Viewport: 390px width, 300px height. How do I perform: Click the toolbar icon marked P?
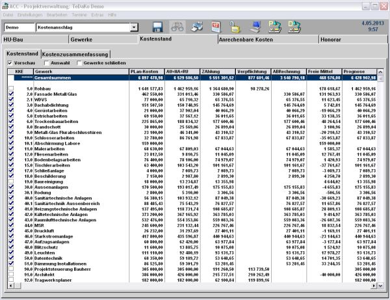click(274, 27)
